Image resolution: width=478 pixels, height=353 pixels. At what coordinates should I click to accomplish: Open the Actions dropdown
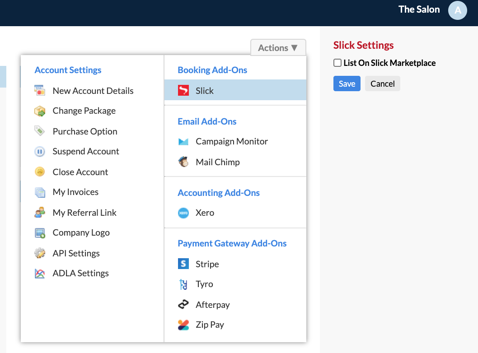(x=278, y=47)
